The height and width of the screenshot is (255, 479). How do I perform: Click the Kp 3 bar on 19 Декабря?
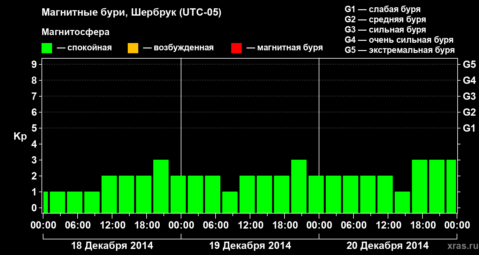point(299,186)
